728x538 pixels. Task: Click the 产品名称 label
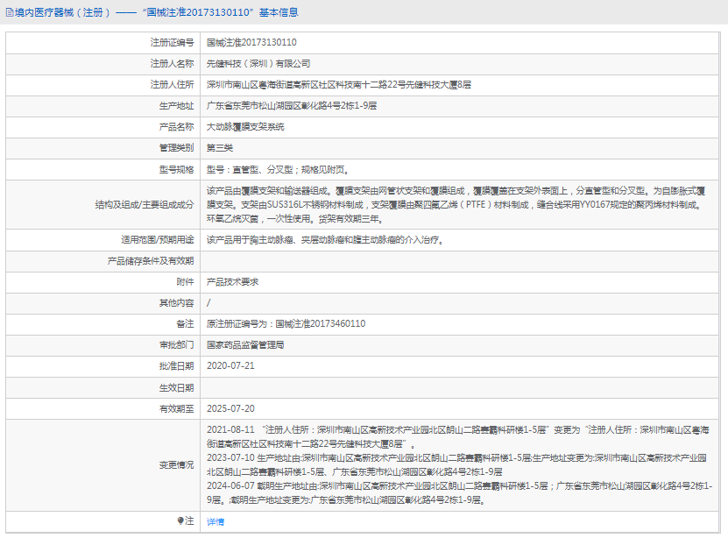click(x=176, y=127)
